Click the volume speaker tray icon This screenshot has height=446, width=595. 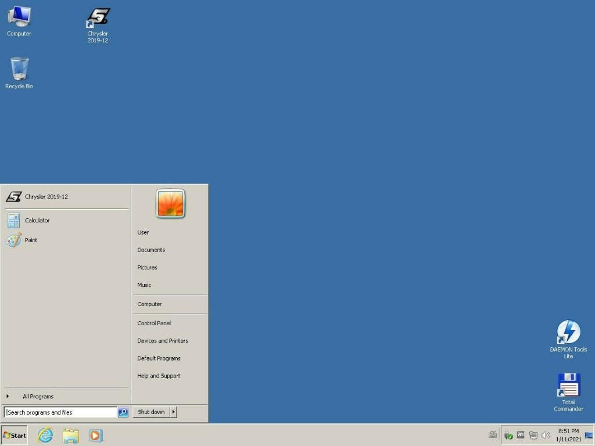coord(546,435)
